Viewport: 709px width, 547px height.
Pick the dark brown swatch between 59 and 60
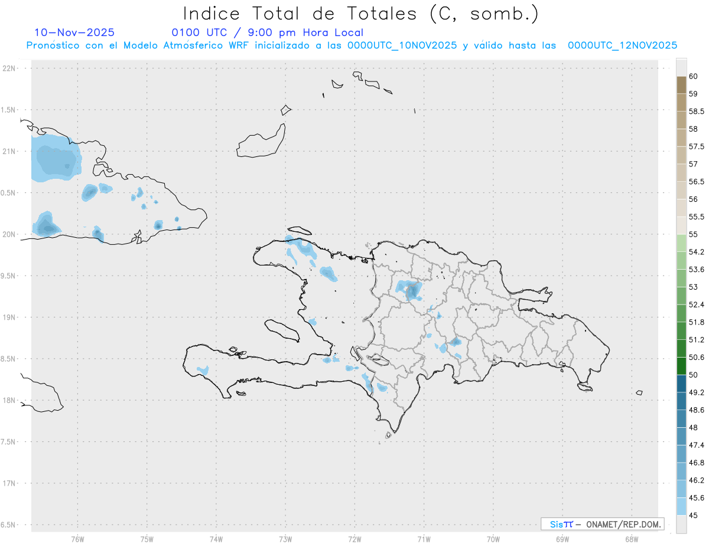pyautogui.click(x=681, y=85)
